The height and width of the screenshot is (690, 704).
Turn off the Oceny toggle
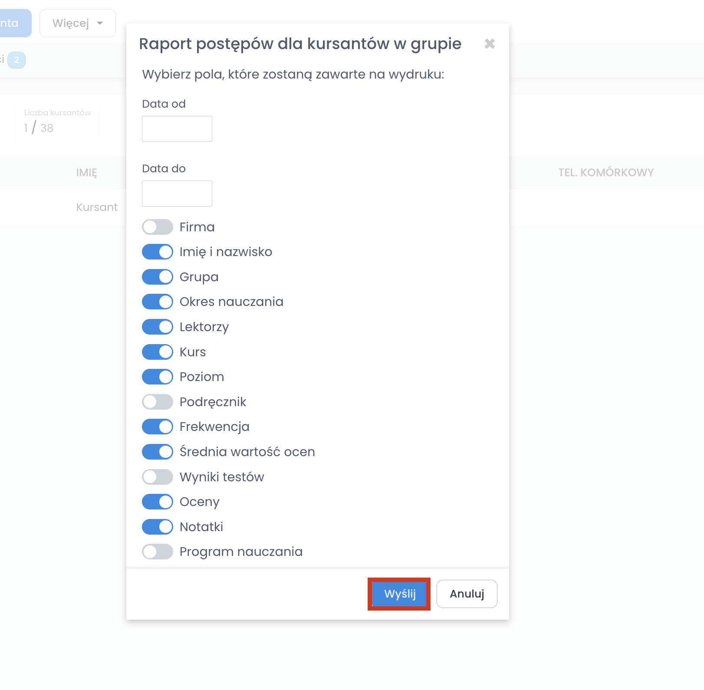[x=158, y=502]
